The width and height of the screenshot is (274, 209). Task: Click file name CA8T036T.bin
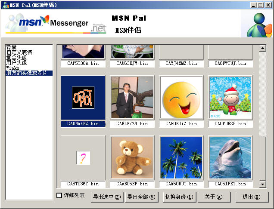click(83, 184)
